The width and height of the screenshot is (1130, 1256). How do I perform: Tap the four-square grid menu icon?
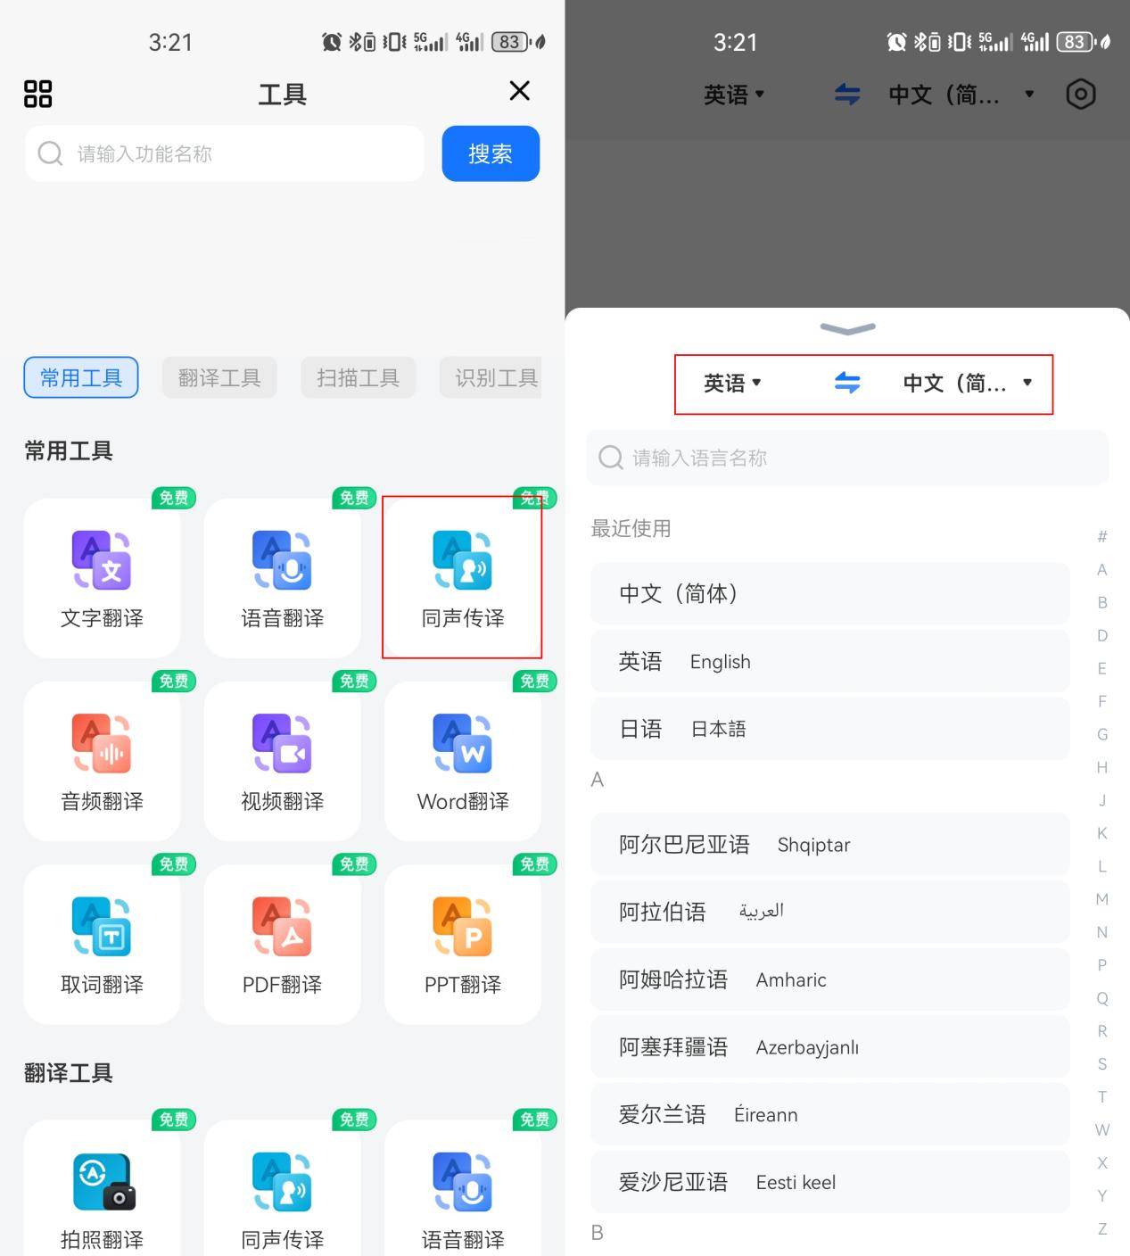pos(37,94)
